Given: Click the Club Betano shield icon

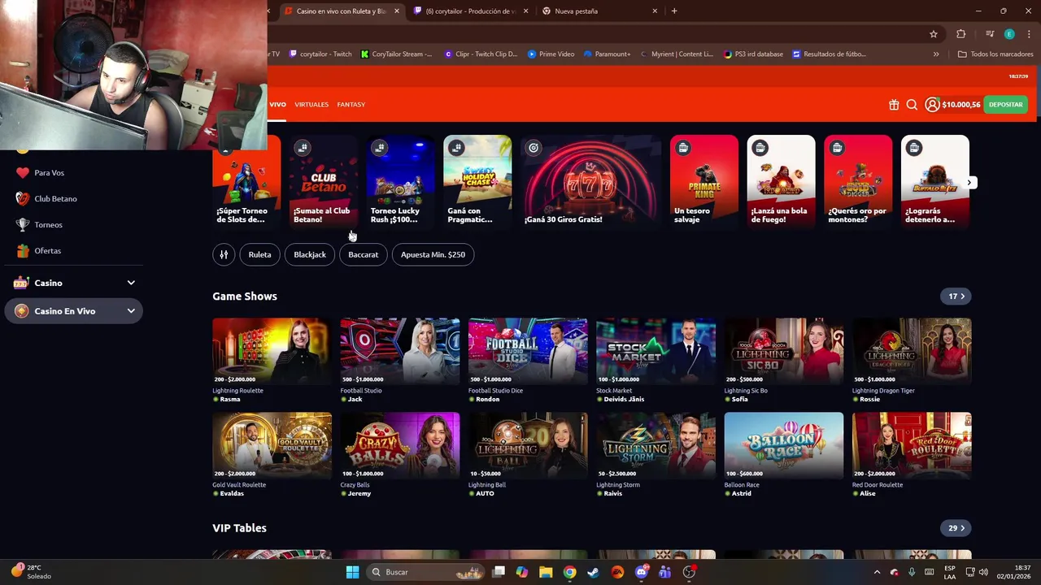Looking at the screenshot, I should coord(22,199).
